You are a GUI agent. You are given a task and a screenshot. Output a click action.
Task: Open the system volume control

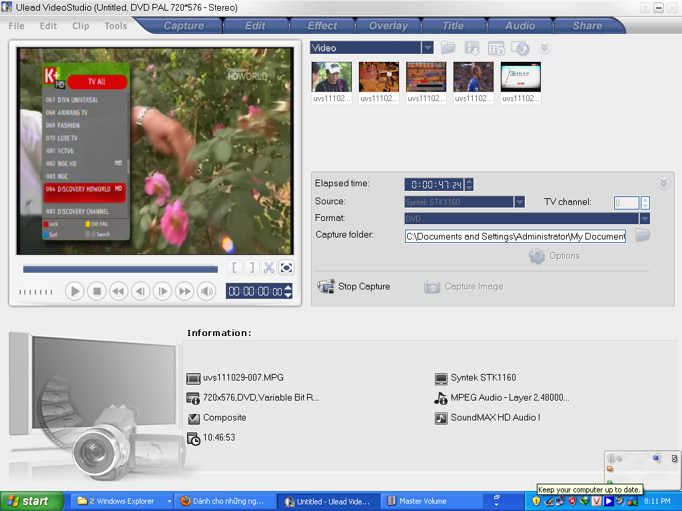pos(206,291)
